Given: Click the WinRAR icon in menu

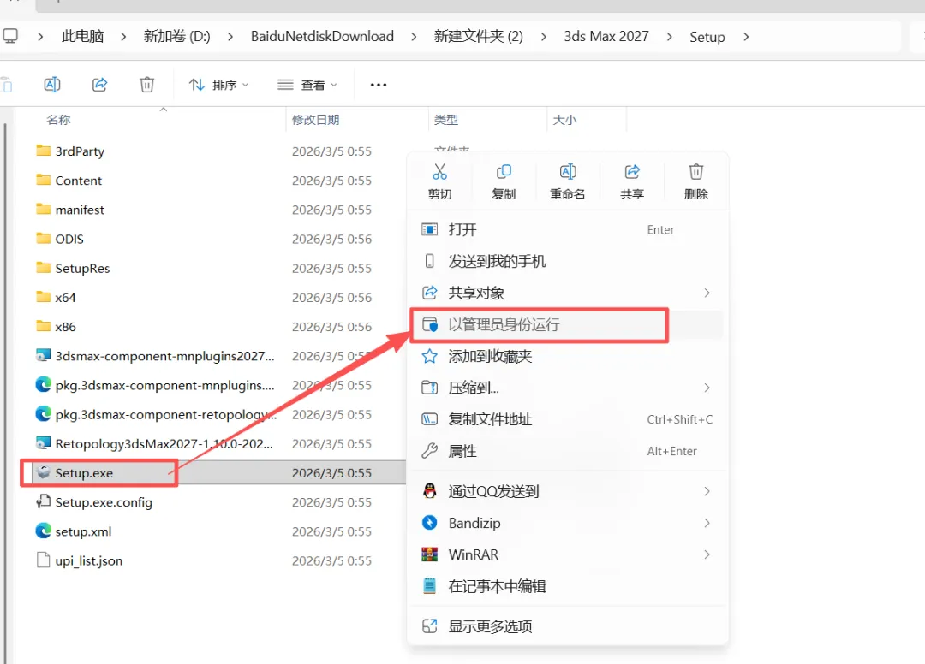Looking at the screenshot, I should point(429,554).
